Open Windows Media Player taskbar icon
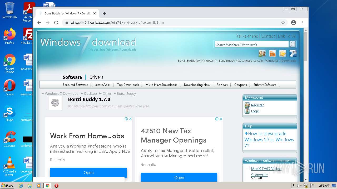 (x=39, y=186)
